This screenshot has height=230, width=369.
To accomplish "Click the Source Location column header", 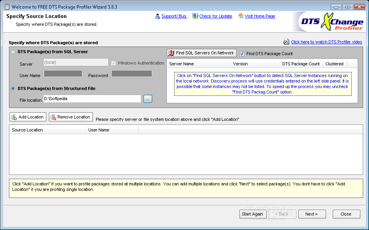I will pyautogui.click(x=48, y=130).
